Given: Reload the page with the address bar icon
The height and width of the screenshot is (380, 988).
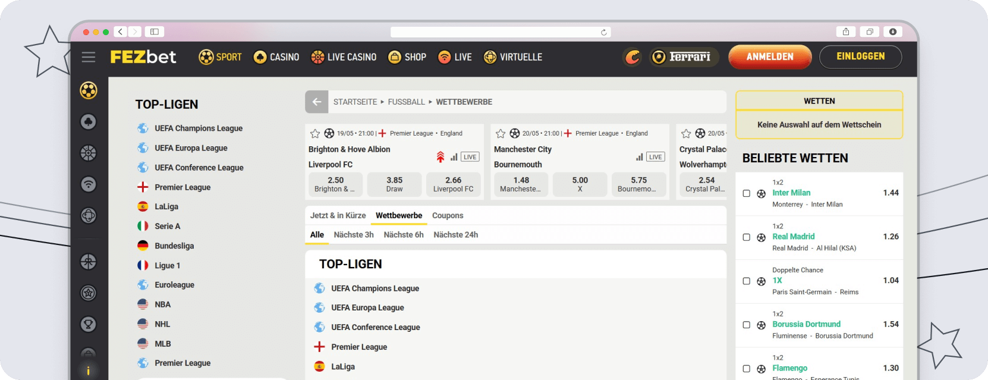Looking at the screenshot, I should pos(604,32).
